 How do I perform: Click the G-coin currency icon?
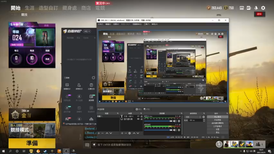(226, 8)
